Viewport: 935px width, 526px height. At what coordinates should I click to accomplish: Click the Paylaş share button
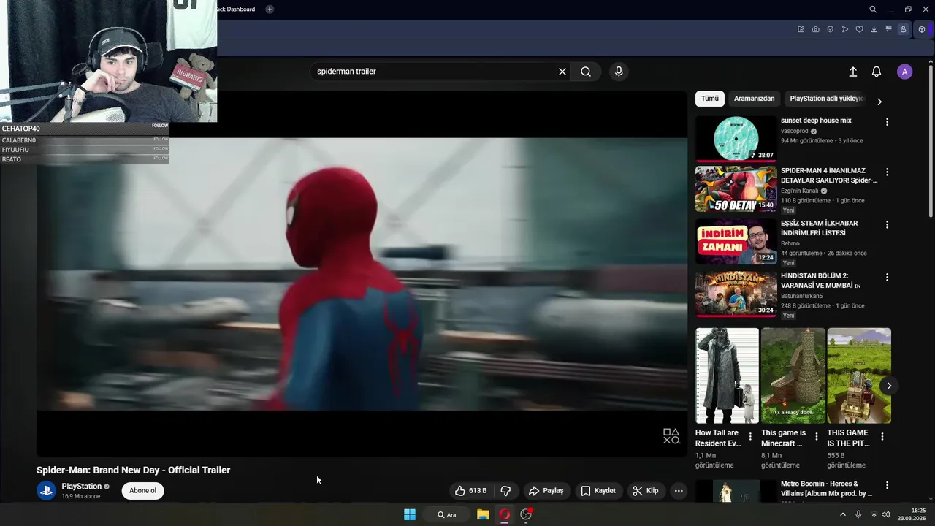(x=546, y=491)
